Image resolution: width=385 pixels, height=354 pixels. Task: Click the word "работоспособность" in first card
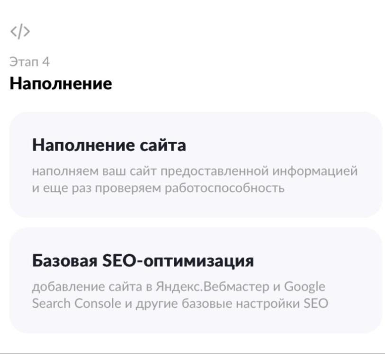pyautogui.click(x=224, y=188)
